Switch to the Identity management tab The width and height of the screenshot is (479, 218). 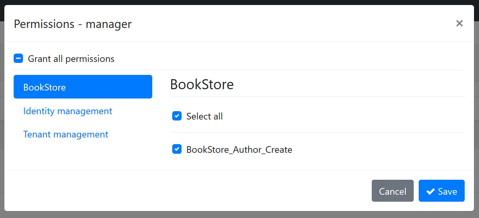[68, 111]
